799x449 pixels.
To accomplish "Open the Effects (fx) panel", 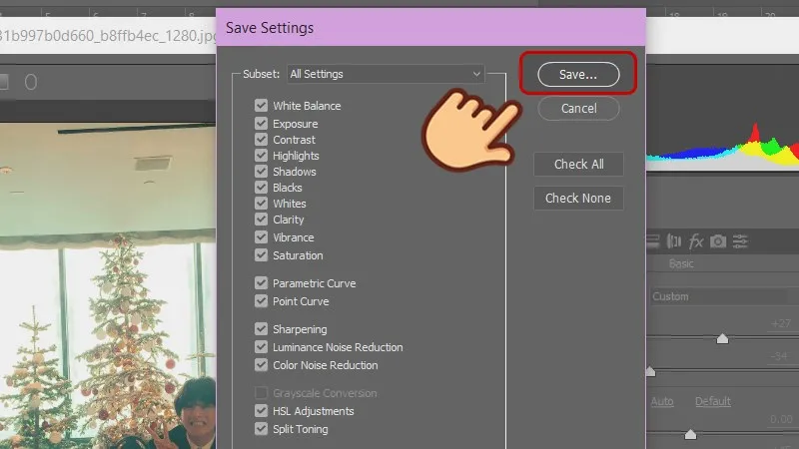I will click(x=696, y=241).
